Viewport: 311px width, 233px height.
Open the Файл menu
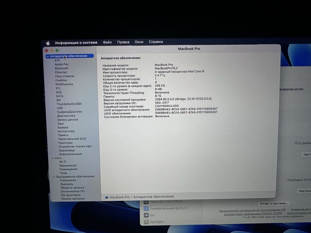pyautogui.click(x=107, y=42)
